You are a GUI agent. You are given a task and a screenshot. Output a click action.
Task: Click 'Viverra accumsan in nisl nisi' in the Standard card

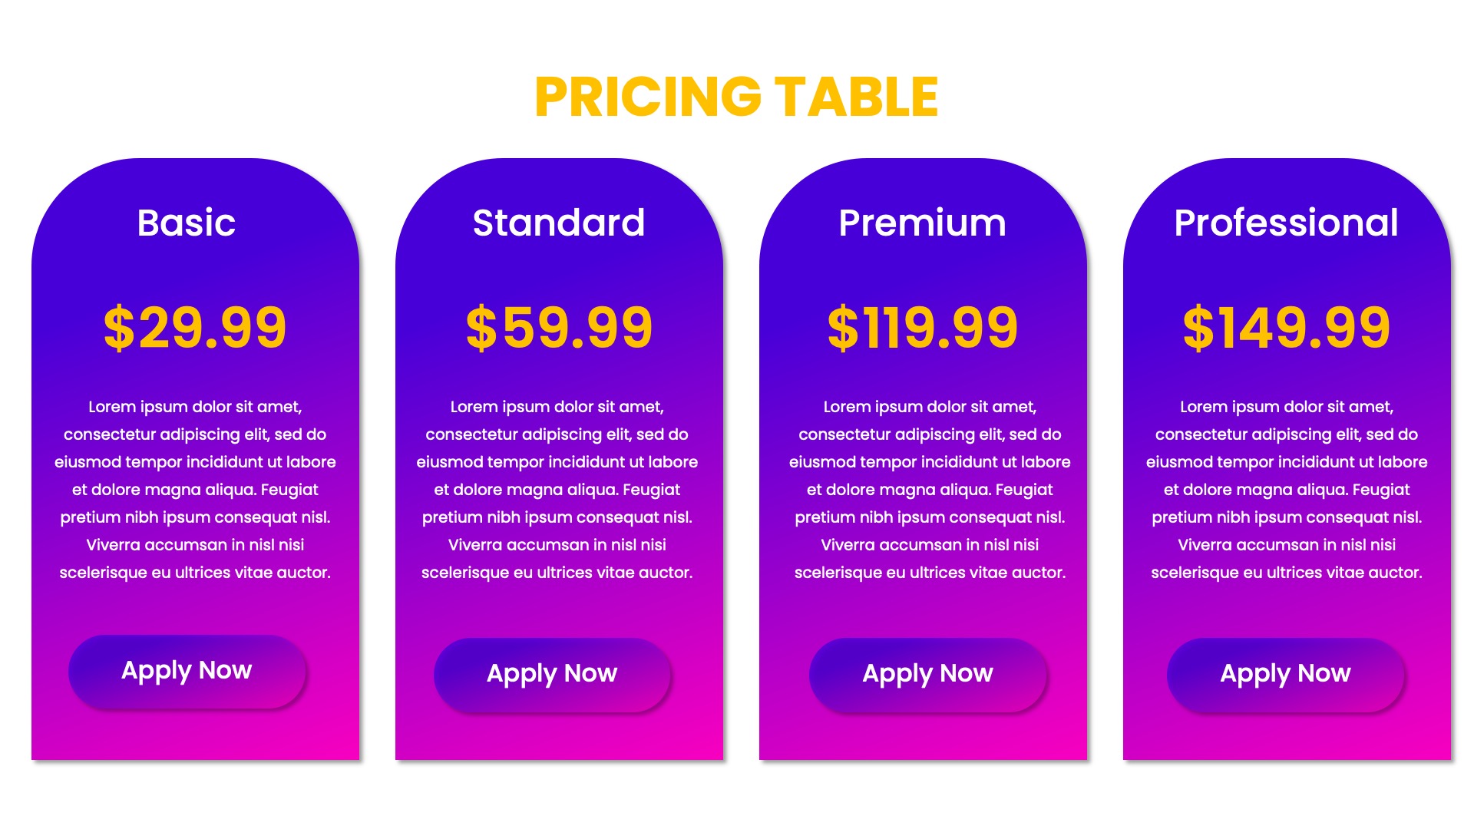557,545
